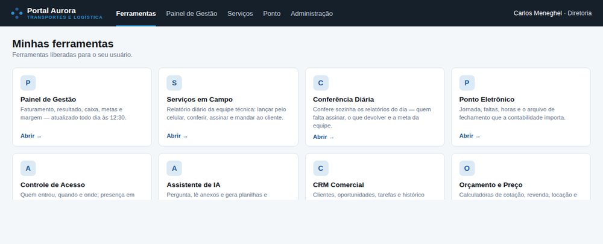Image resolution: width=603 pixels, height=244 pixels.
Task: Click the O icon of Orçamento e Preço card
Action: click(467, 168)
